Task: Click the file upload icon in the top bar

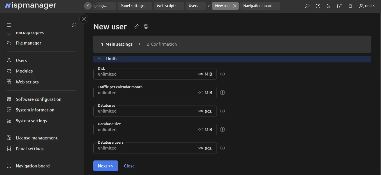Action: pos(339,6)
